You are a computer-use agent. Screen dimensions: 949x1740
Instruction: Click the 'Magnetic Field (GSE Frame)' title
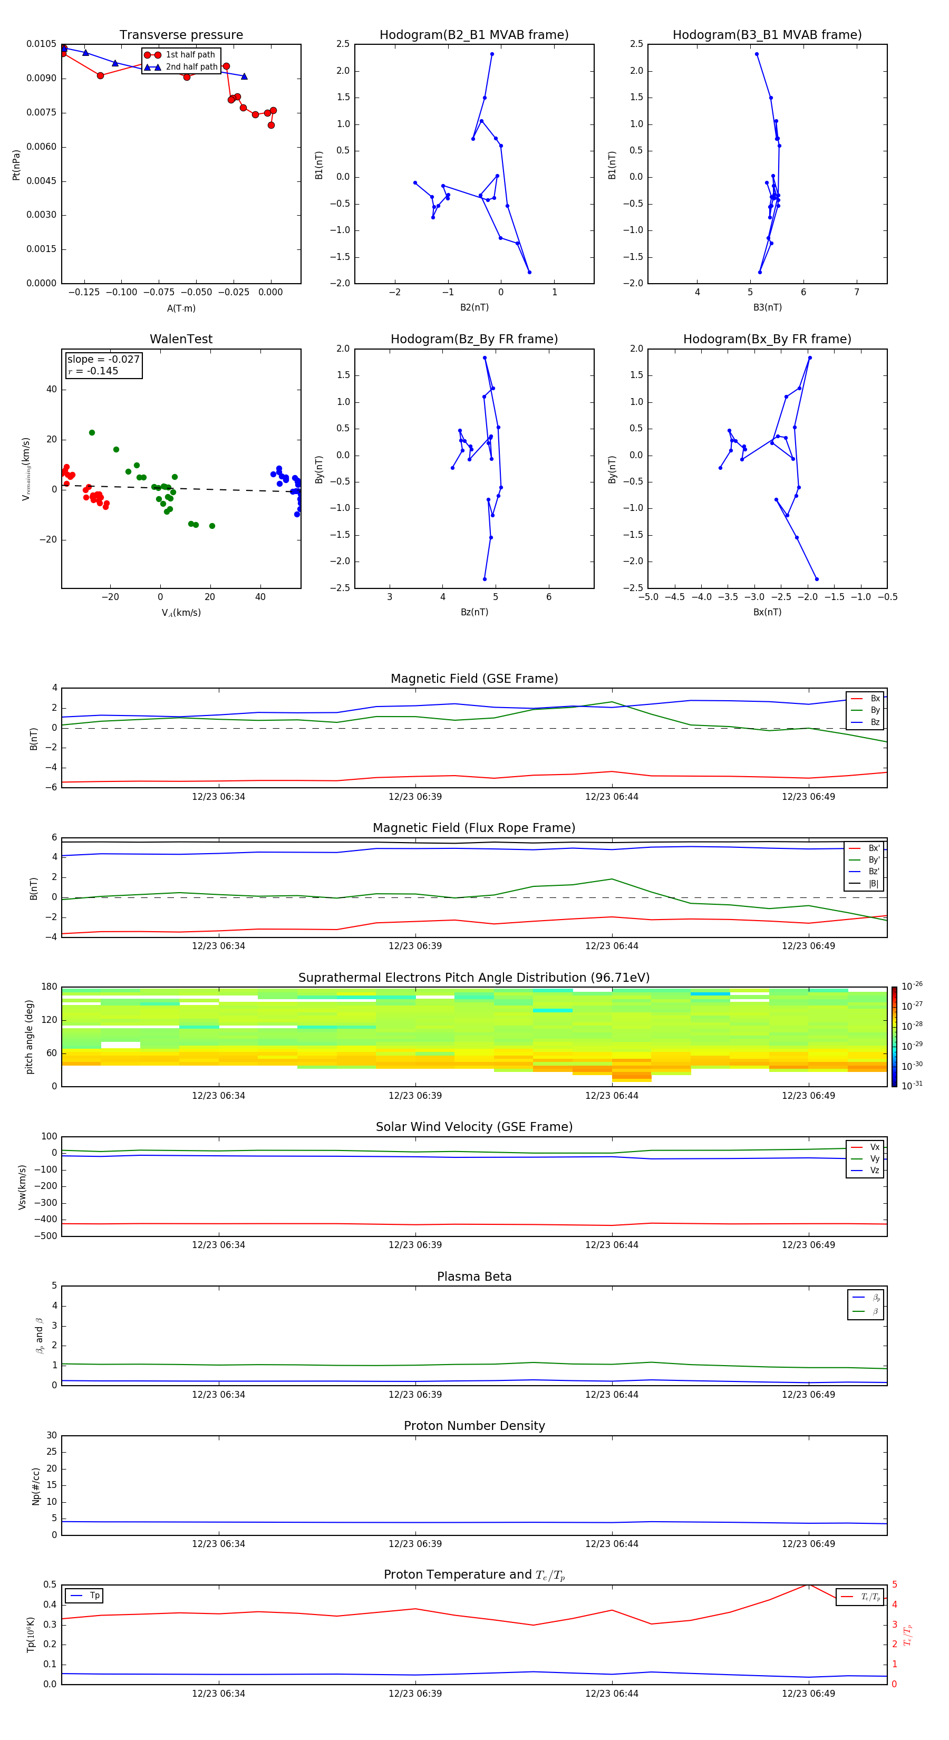[x=474, y=679]
